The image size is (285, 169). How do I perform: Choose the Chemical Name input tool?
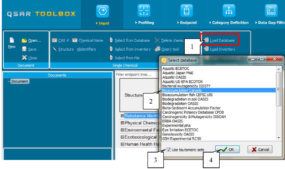pos(88,40)
